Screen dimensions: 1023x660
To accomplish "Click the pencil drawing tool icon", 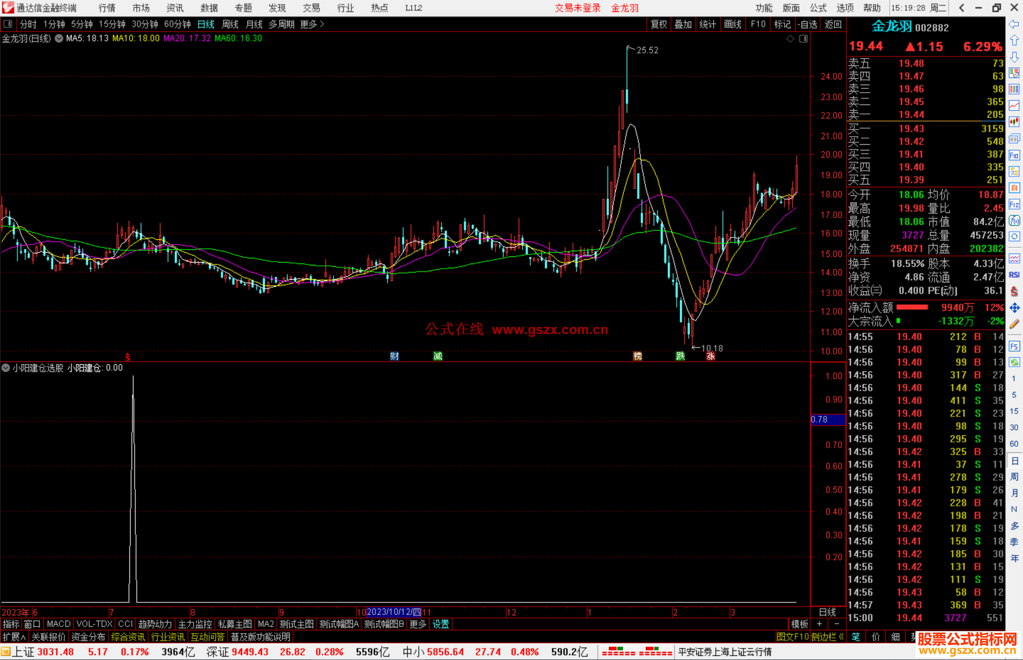I will 1014,324.
